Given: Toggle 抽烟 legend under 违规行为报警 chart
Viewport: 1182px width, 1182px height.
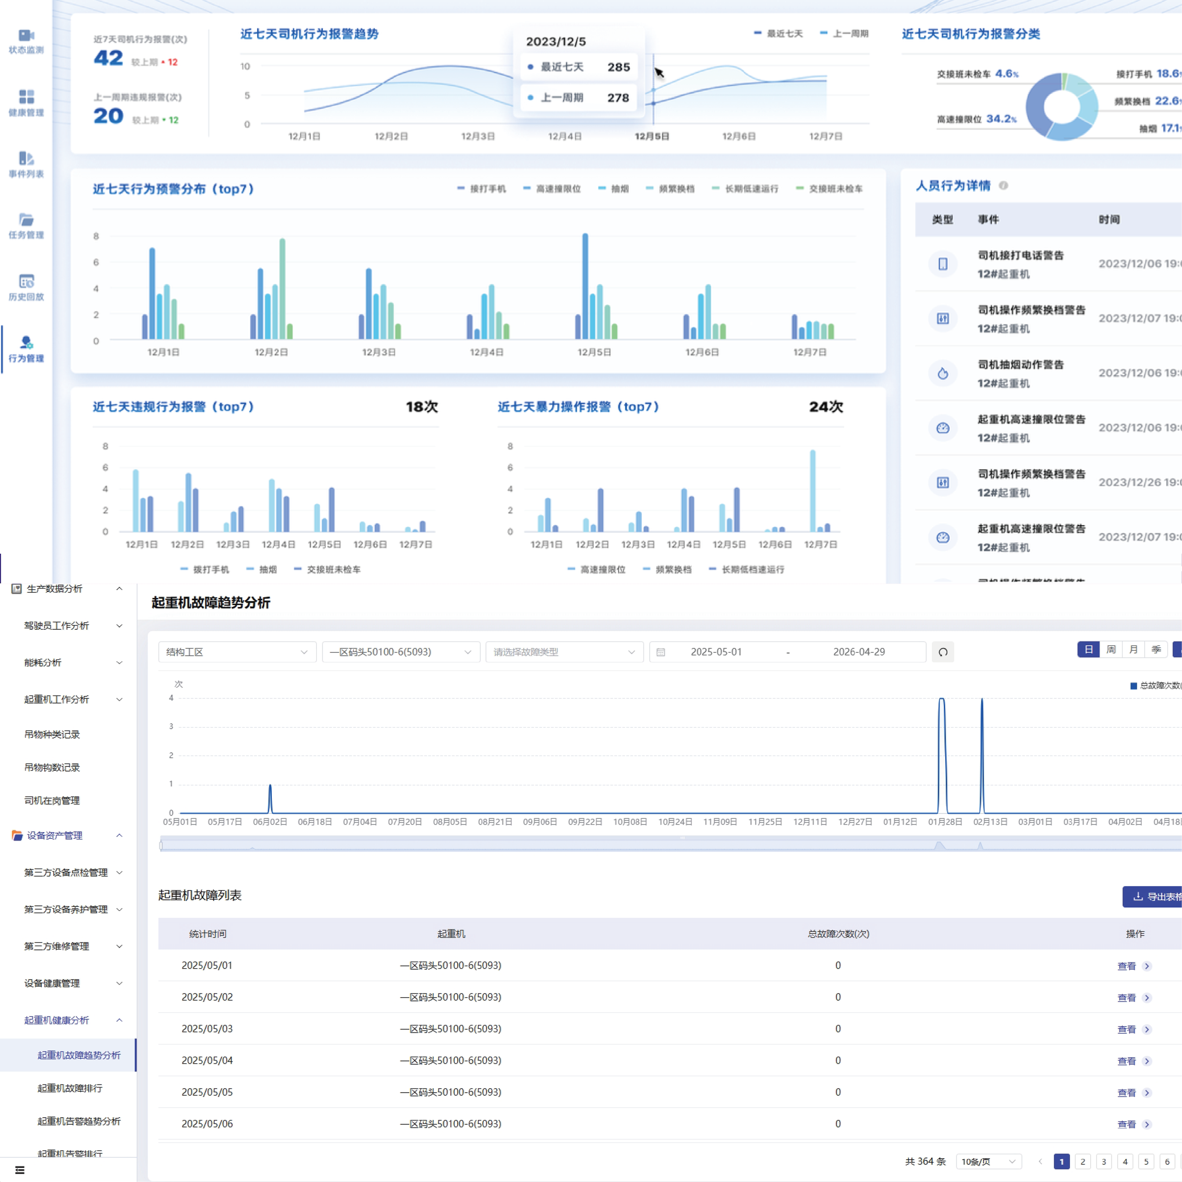Looking at the screenshot, I should click(261, 570).
